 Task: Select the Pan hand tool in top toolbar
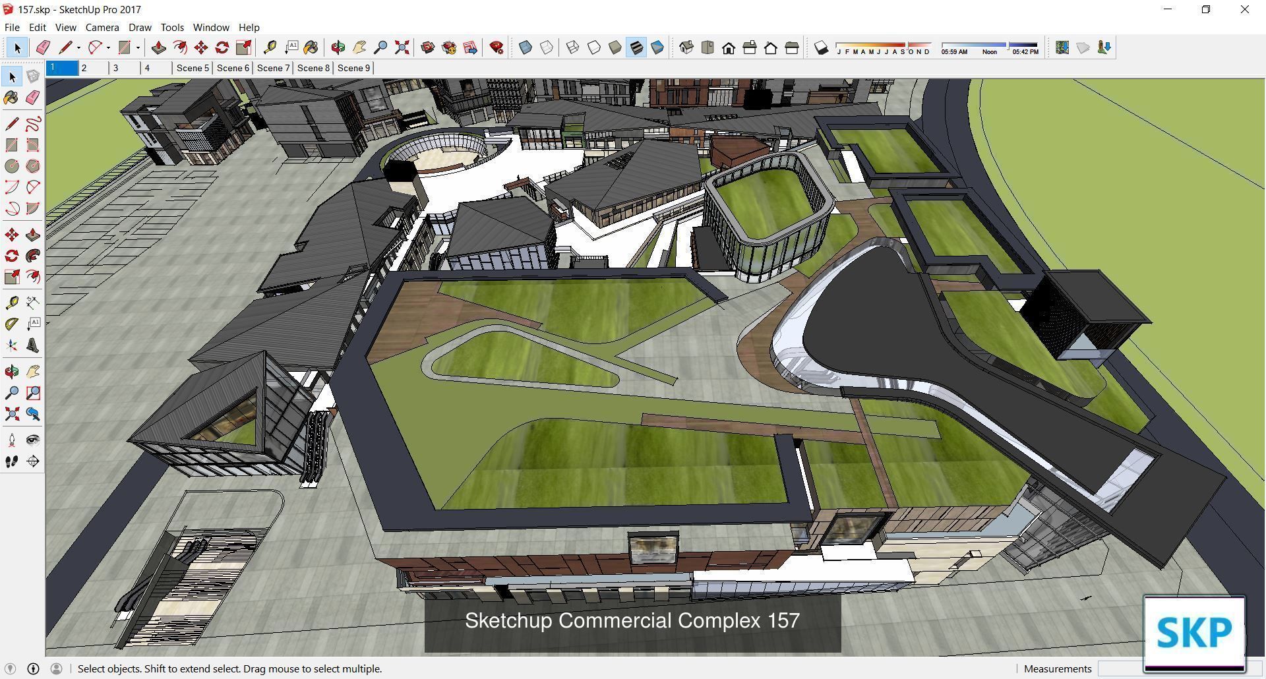359,47
